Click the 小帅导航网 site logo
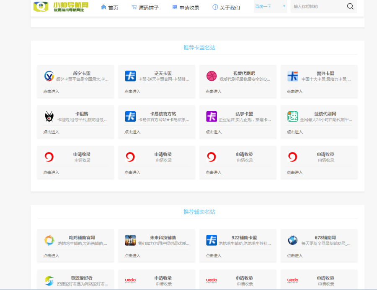Viewport: 377px width, 290px height. [x=61, y=6]
